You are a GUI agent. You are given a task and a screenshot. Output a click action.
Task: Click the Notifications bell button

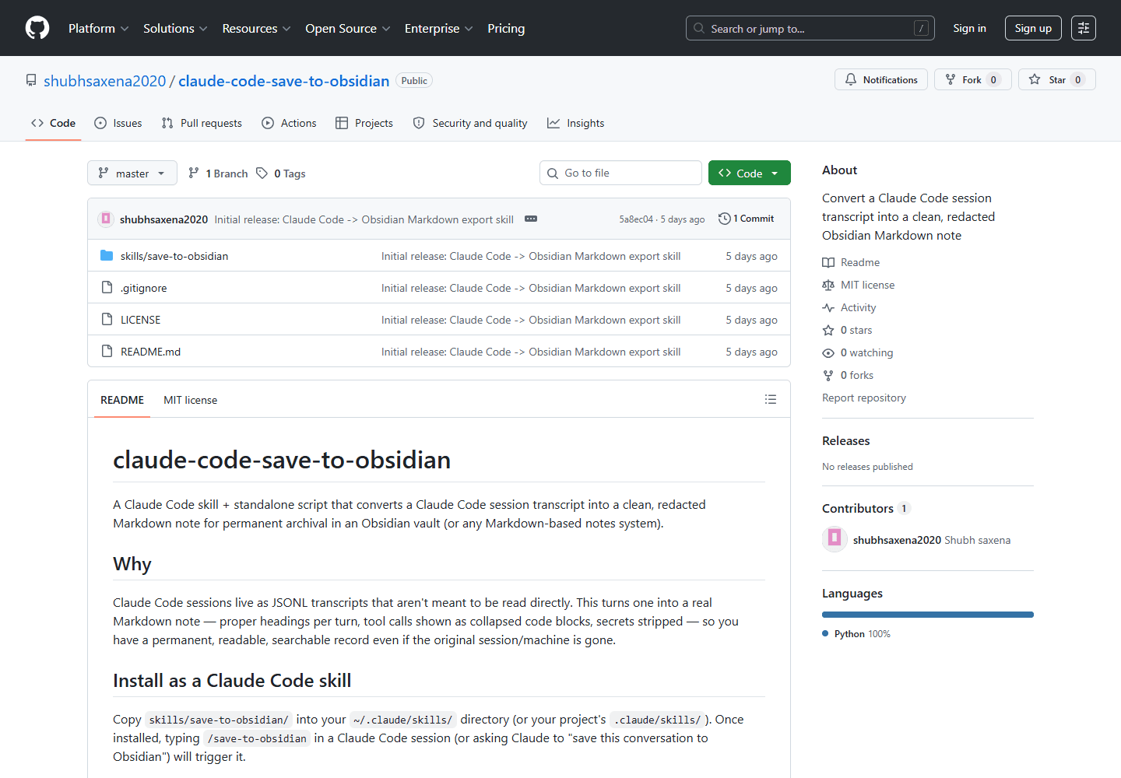coord(881,79)
